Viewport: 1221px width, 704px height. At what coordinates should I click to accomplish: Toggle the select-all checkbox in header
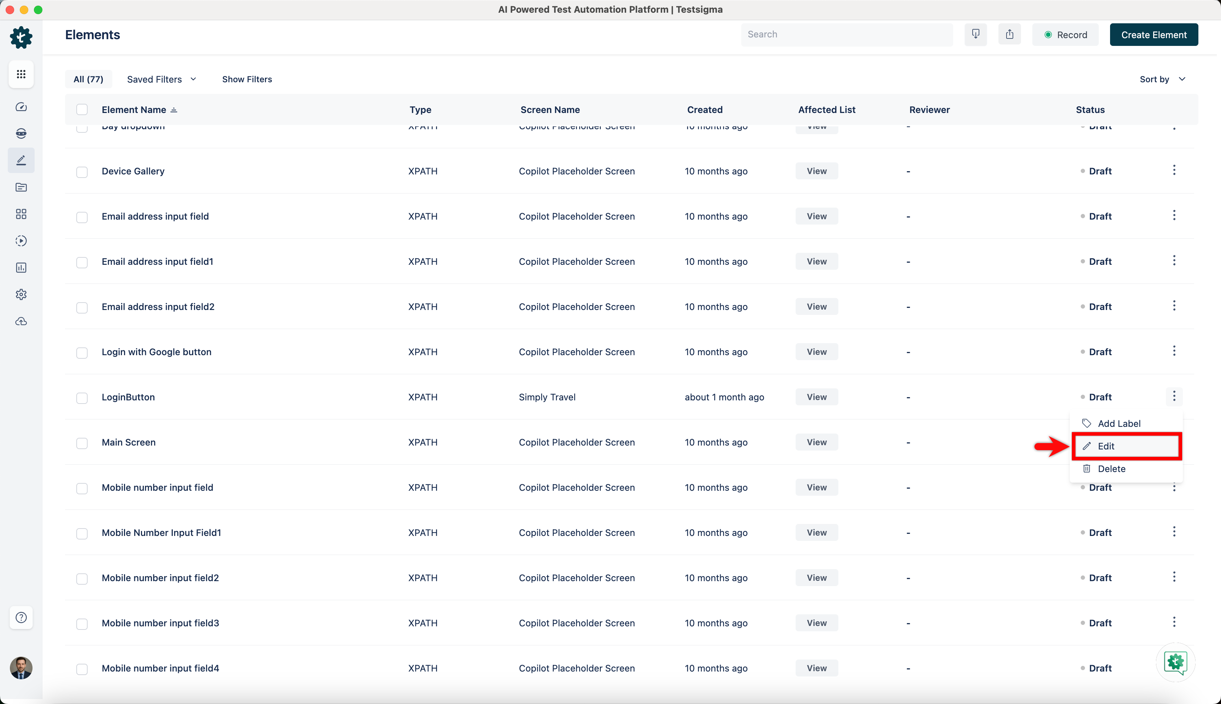pos(82,110)
